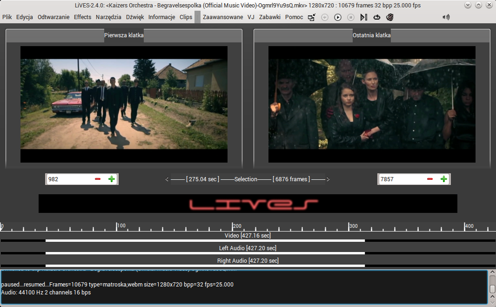Open the Zaawansowane menu
This screenshot has width=496, height=307.
223,17
